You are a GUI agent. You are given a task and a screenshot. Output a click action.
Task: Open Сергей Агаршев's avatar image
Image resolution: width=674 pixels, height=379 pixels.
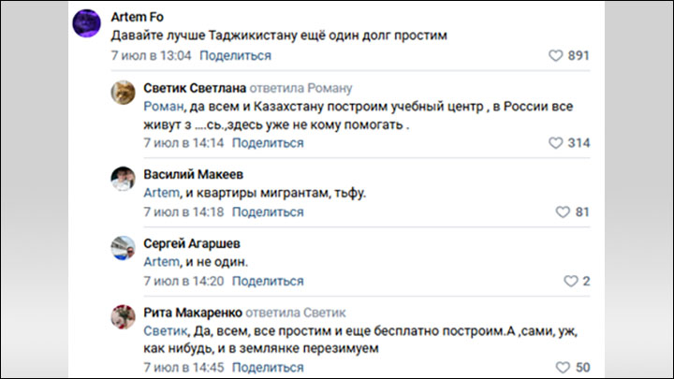tap(124, 247)
